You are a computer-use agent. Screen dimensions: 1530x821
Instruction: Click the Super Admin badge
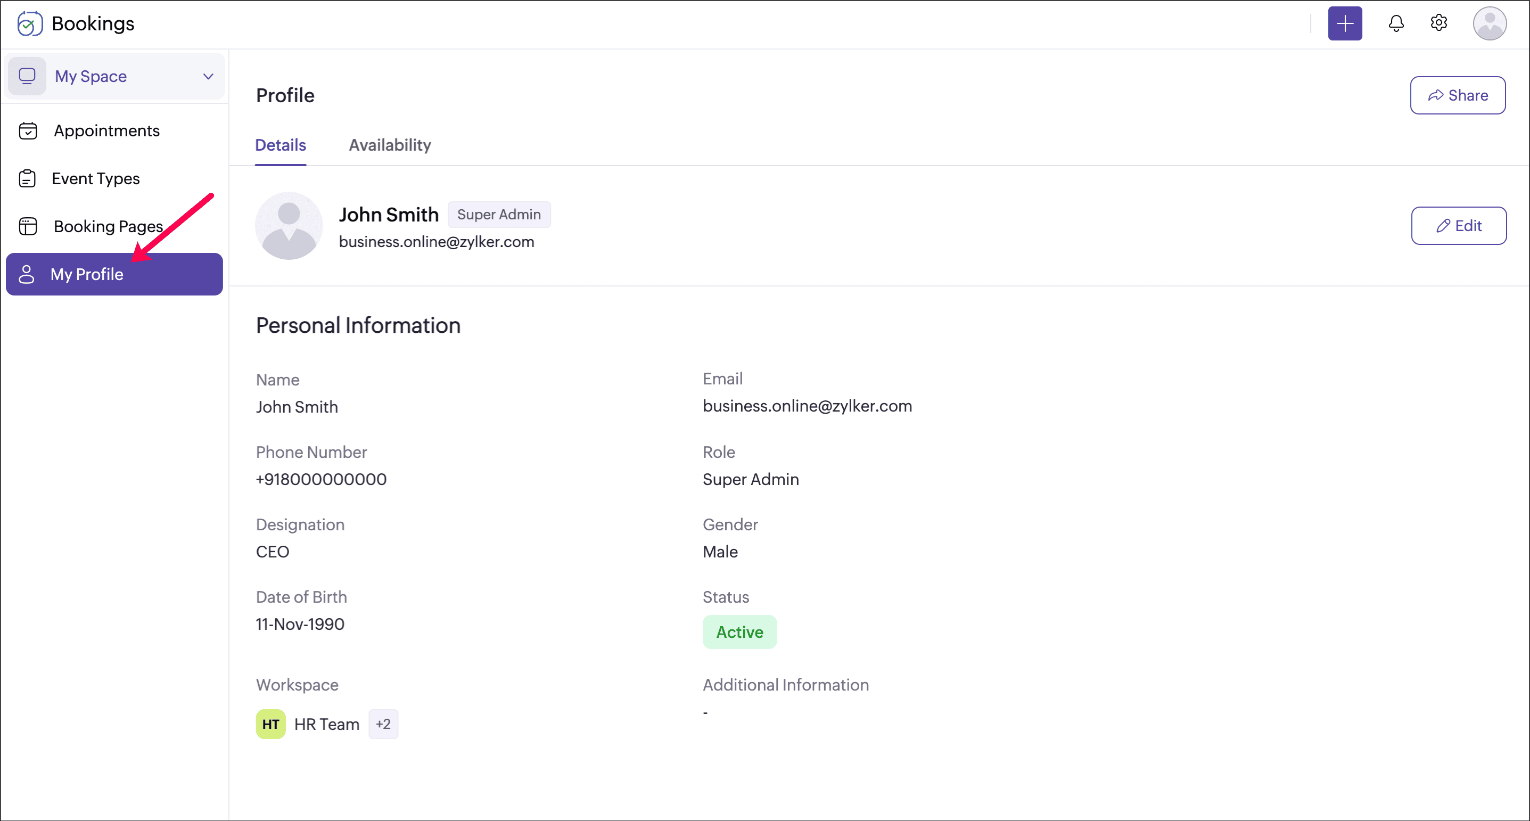point(499,215)
